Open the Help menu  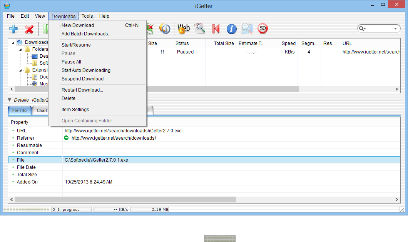click(x=104, y=16)
